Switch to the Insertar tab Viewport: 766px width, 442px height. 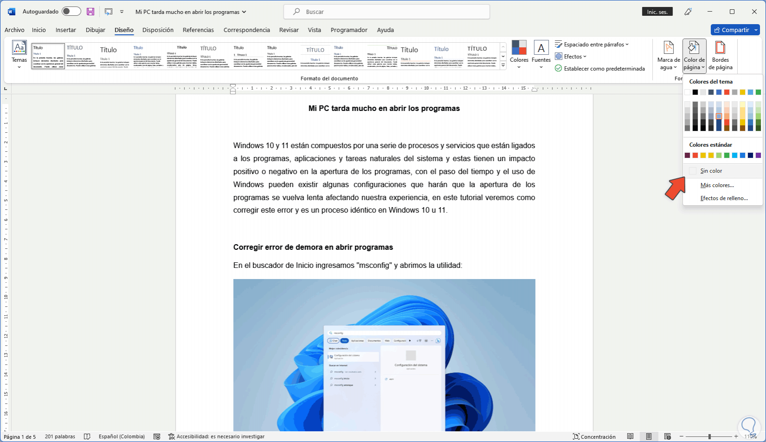pos(66,30)
